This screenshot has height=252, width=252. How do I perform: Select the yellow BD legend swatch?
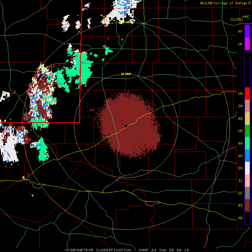[247, 119]
